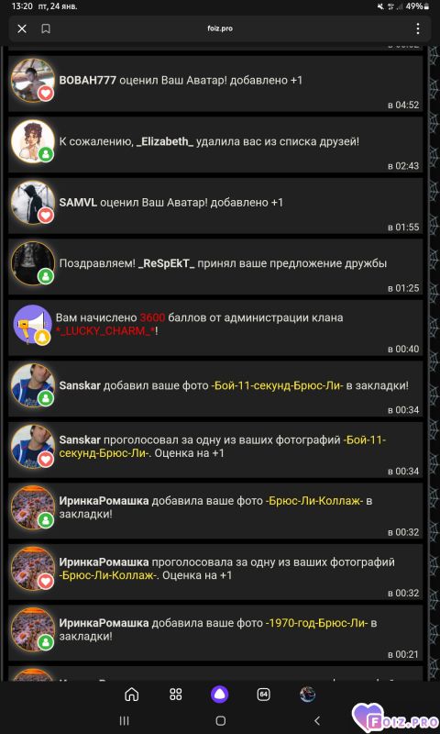Screen dimensions: 440x734
Task: Open the four-squares apps grid icon
Action: click(x=176, y=695)
